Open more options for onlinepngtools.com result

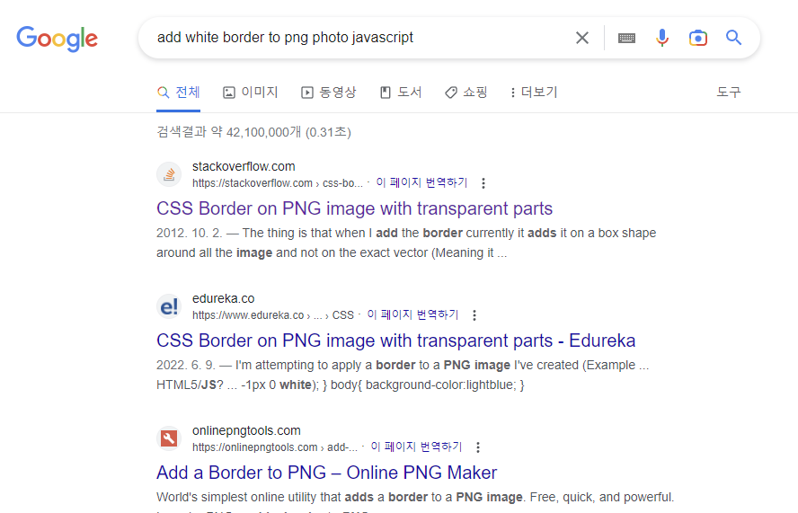[478, 447]
